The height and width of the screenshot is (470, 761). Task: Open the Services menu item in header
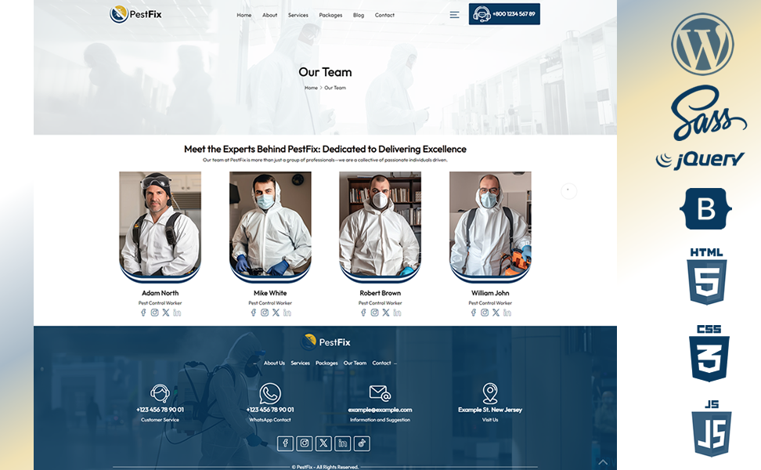click(x=298, y=15)
